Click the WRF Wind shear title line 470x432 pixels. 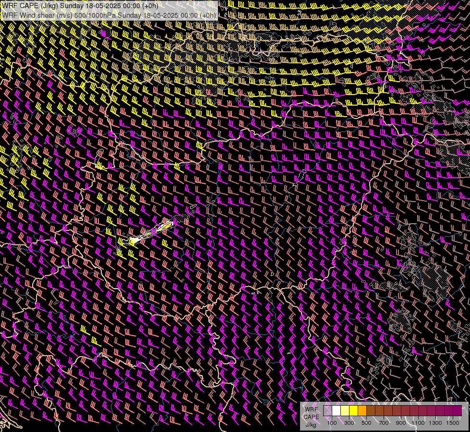coord(108,15)
